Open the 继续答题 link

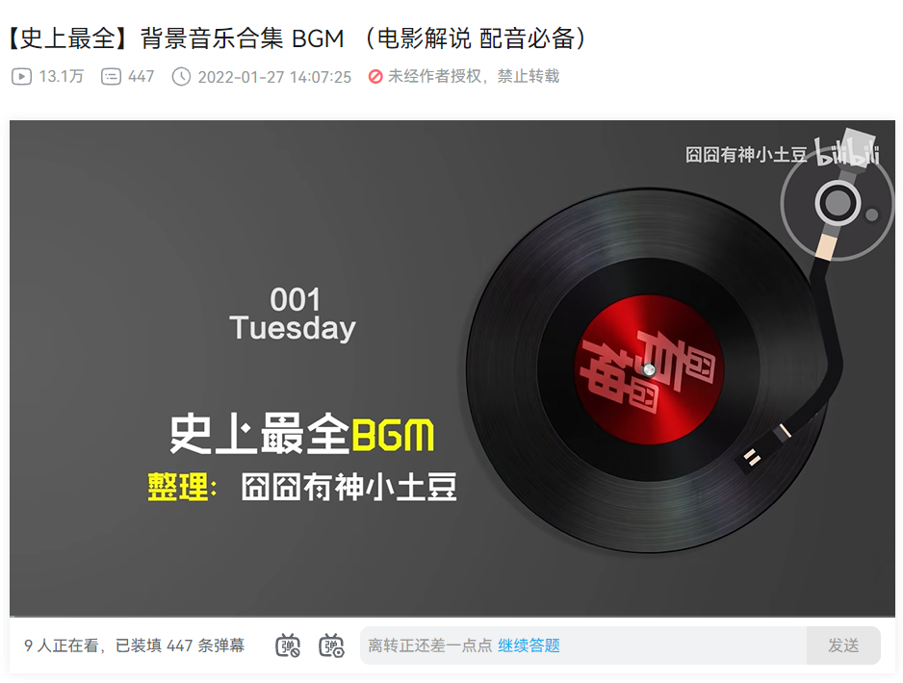click(529, 645)
